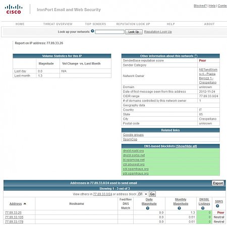Image resolution: width=227 pixels, height=225 pixels.
Task: Open Google groups related link
Action: tap(133, 135)
